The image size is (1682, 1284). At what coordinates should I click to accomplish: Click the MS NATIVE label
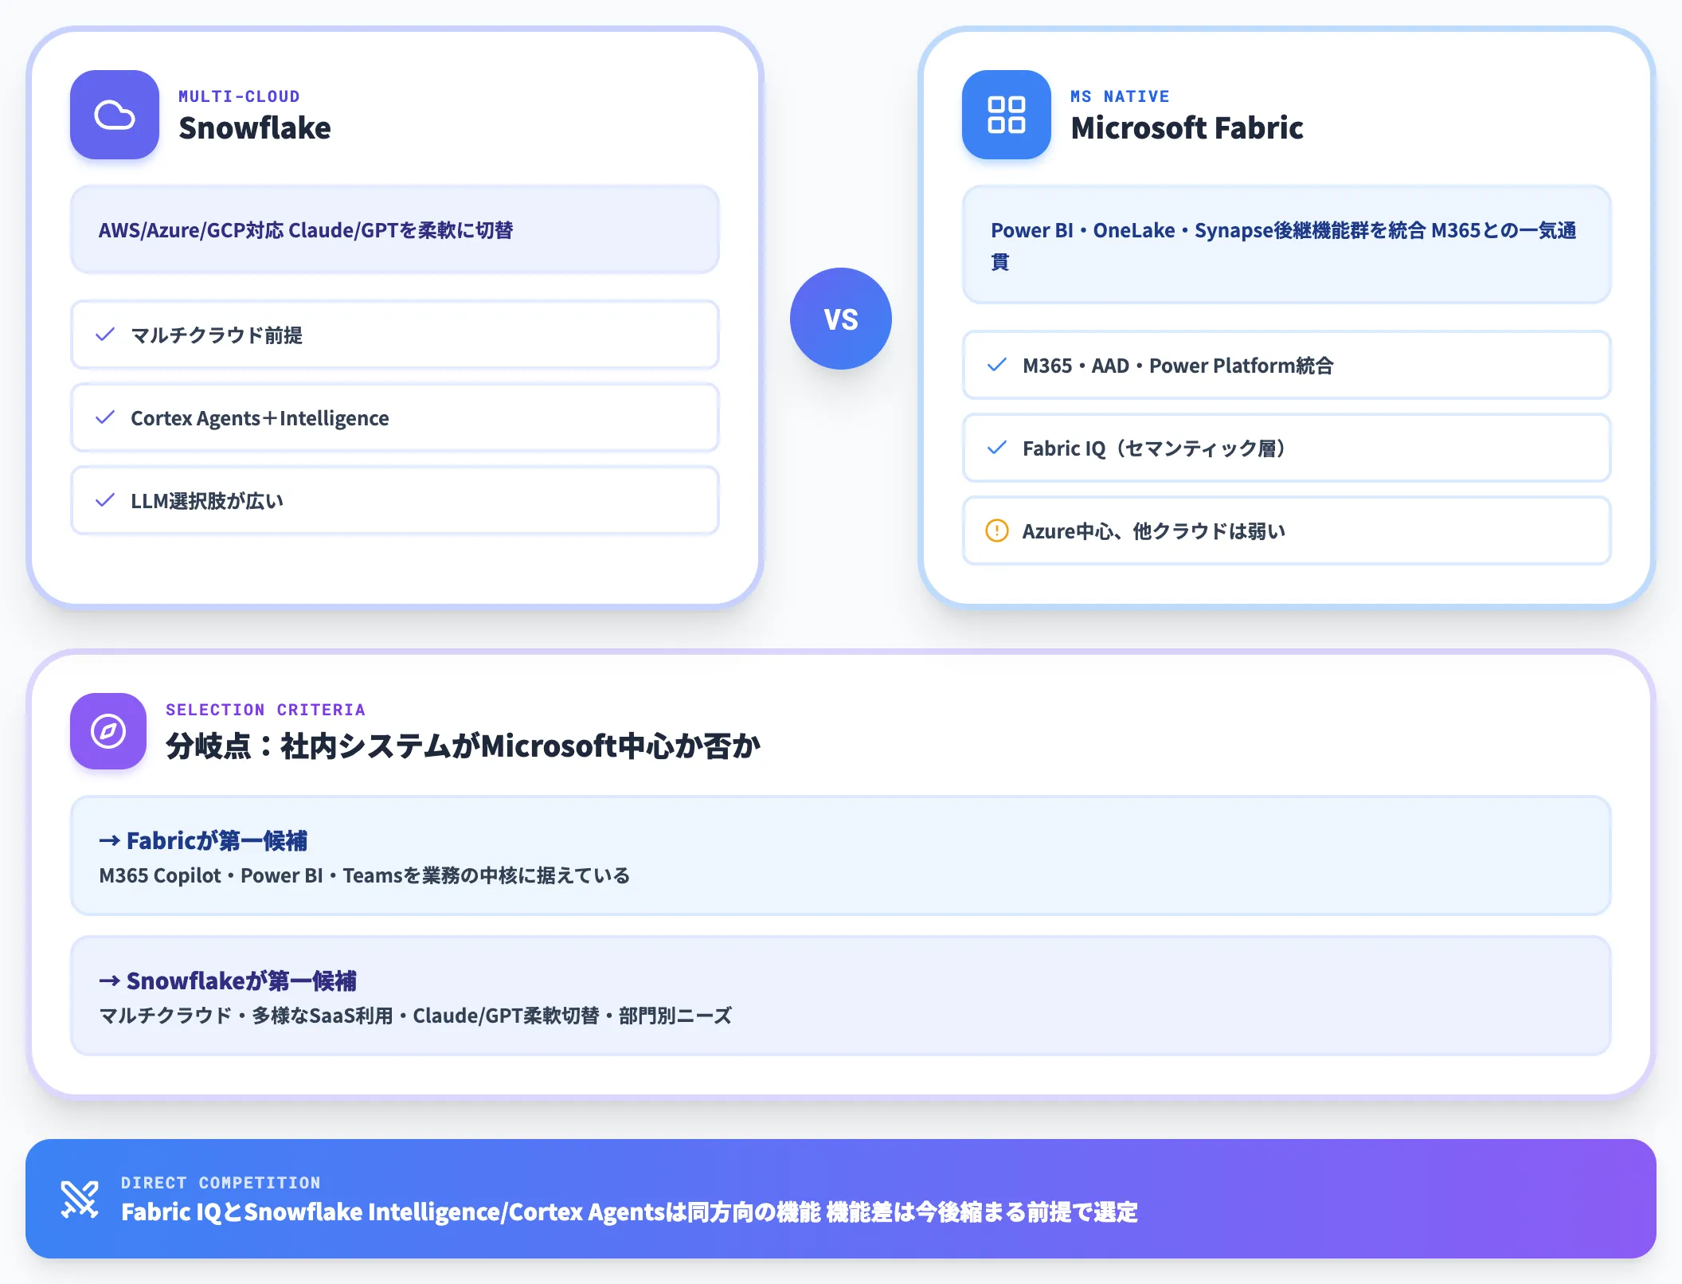[x=1120, y=96]
